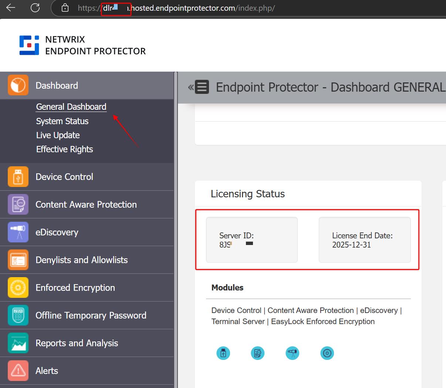This screenshot has height=388, width=446.
Task: Click the Alerts warning icon
Action: [18, 371]
